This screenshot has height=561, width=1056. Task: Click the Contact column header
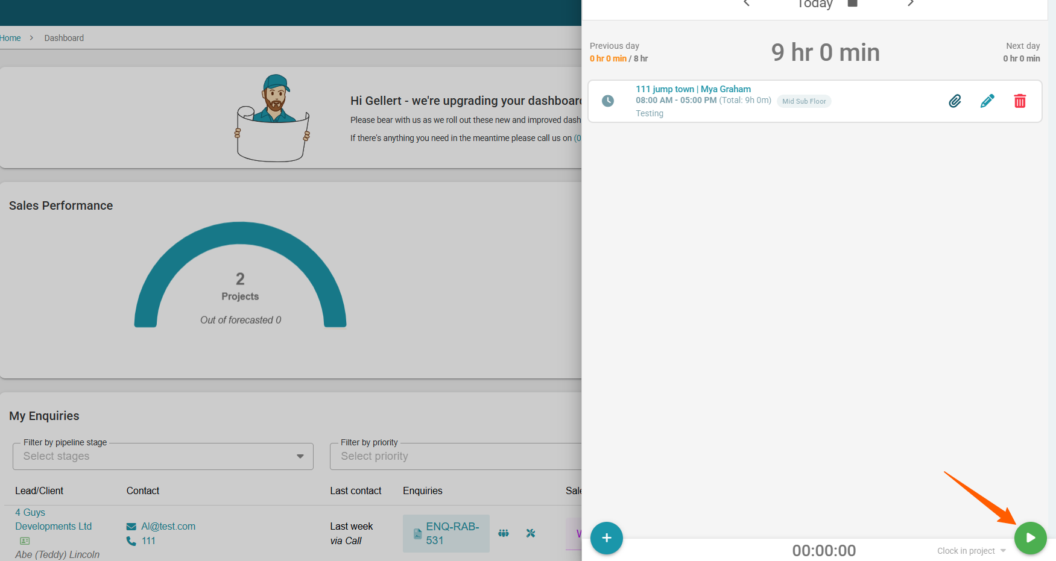click(x=143, y=491)
